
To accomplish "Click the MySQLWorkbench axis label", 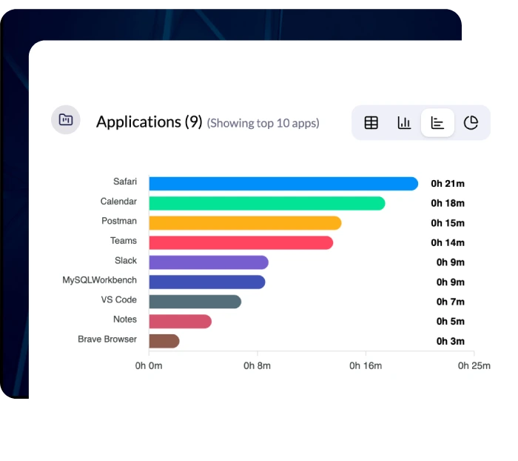I will (99, 280).
